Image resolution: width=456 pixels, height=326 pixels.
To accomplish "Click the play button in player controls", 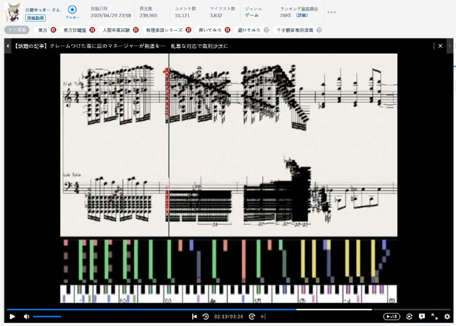I will 12,316.
